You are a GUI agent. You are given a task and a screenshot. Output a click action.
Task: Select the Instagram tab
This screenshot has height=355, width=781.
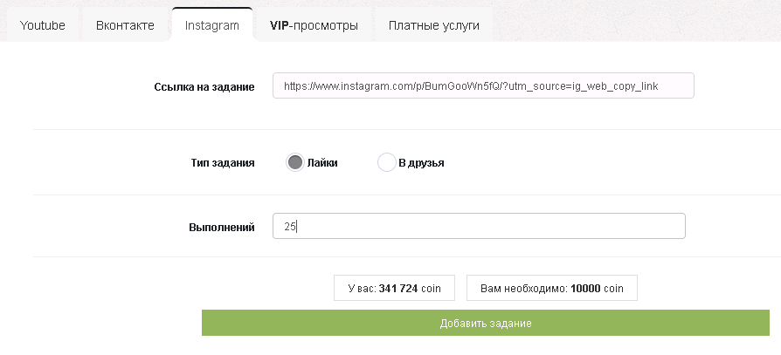click(x=211, y=25)
